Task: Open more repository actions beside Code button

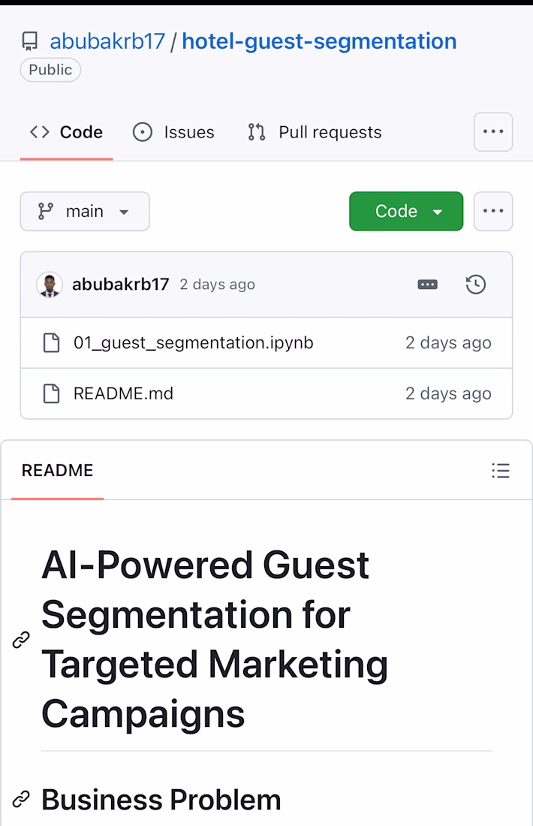Action: click(x=493, y=211)
